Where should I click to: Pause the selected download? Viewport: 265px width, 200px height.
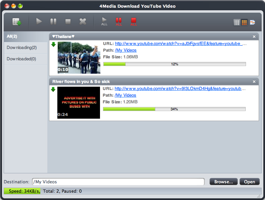point(53,21)
